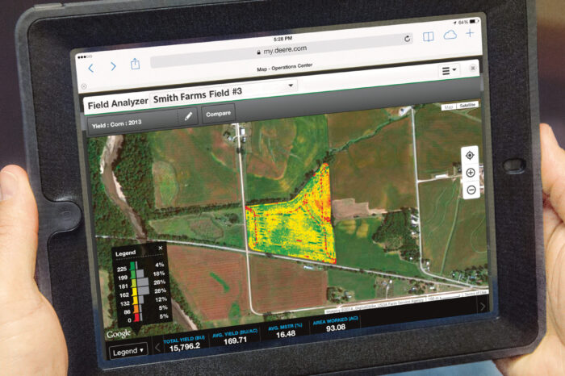Tap the Safari back arrow
The width and height of the screenshot is (565, 376).
[91, 67]
